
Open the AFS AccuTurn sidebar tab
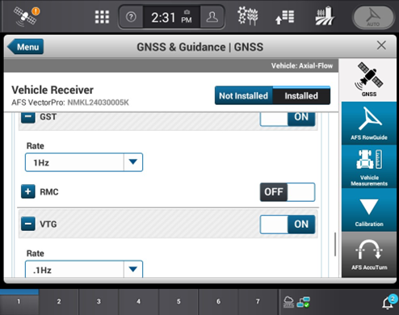(x=369, y=254)
